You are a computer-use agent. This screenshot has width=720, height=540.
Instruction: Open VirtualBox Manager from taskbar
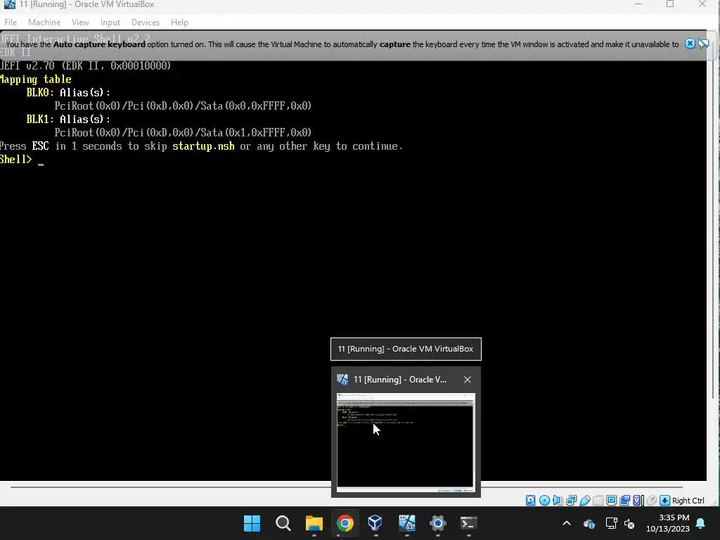(375, 523)
